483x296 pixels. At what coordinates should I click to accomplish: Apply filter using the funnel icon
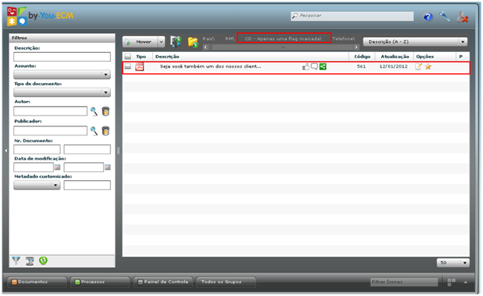click(x=16, y=261)
